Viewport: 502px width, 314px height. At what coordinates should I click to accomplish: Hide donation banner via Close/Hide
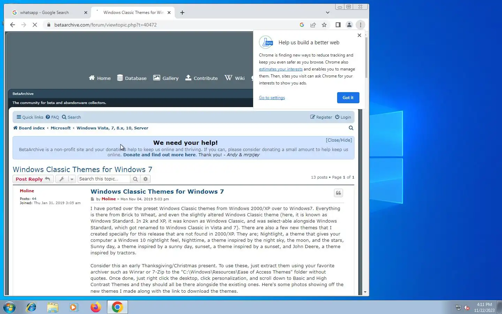pyautogui.click(x=339, y=140)
